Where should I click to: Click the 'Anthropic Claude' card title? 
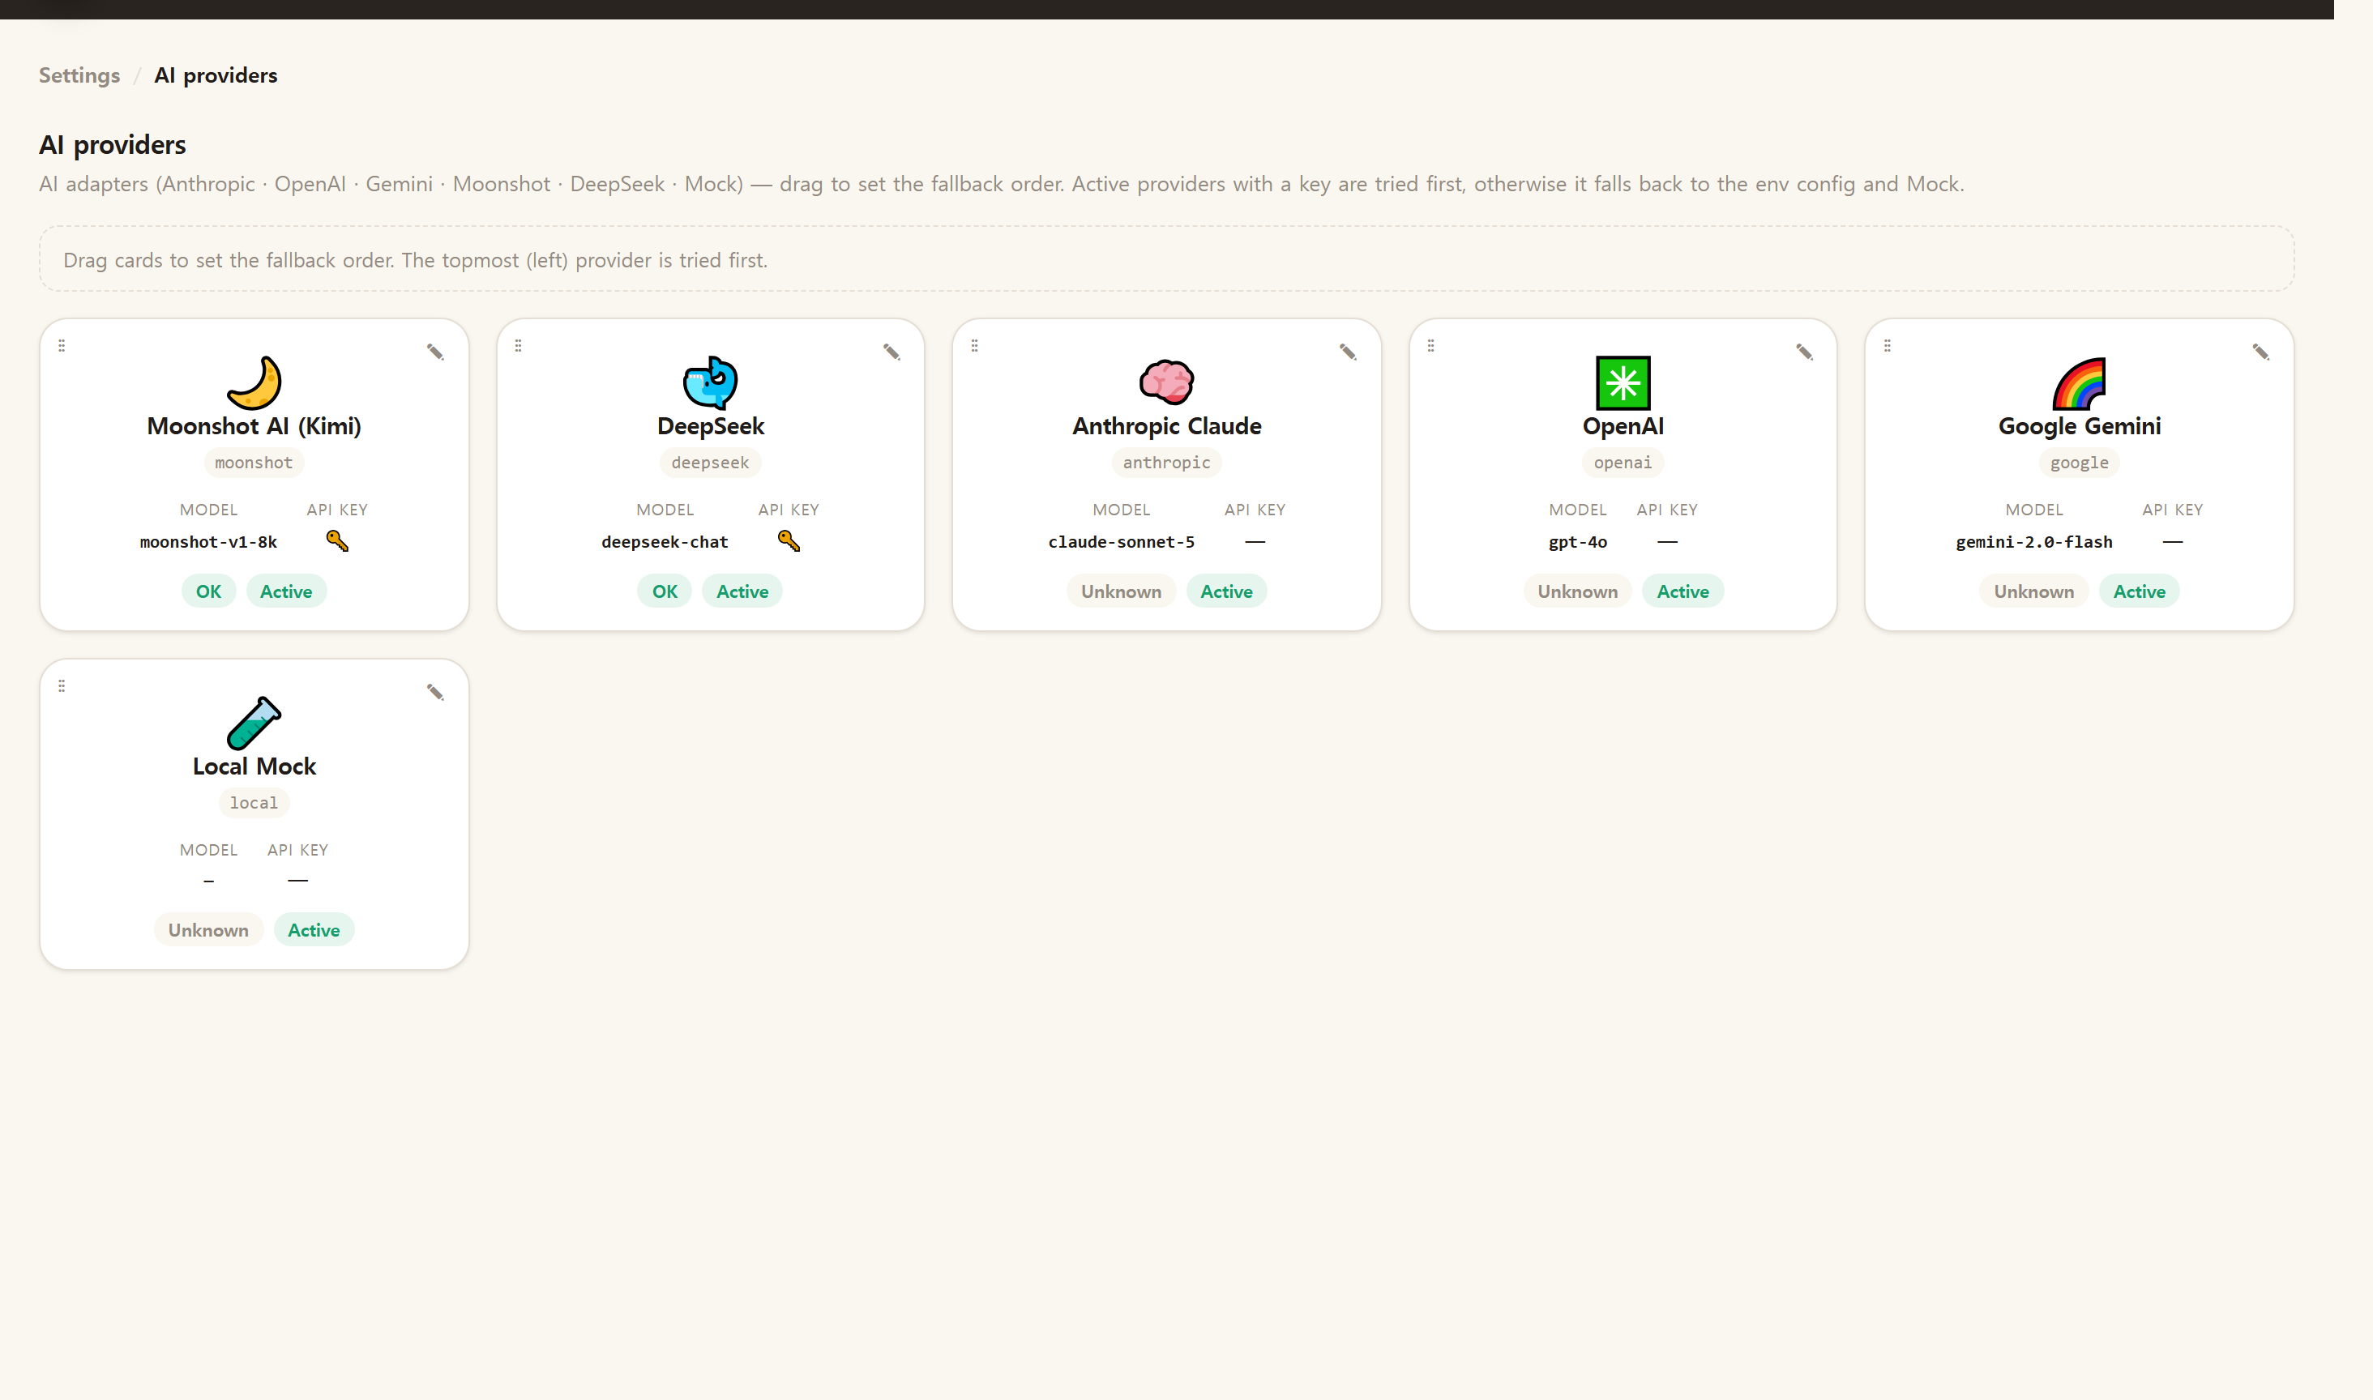point(1166,426)
